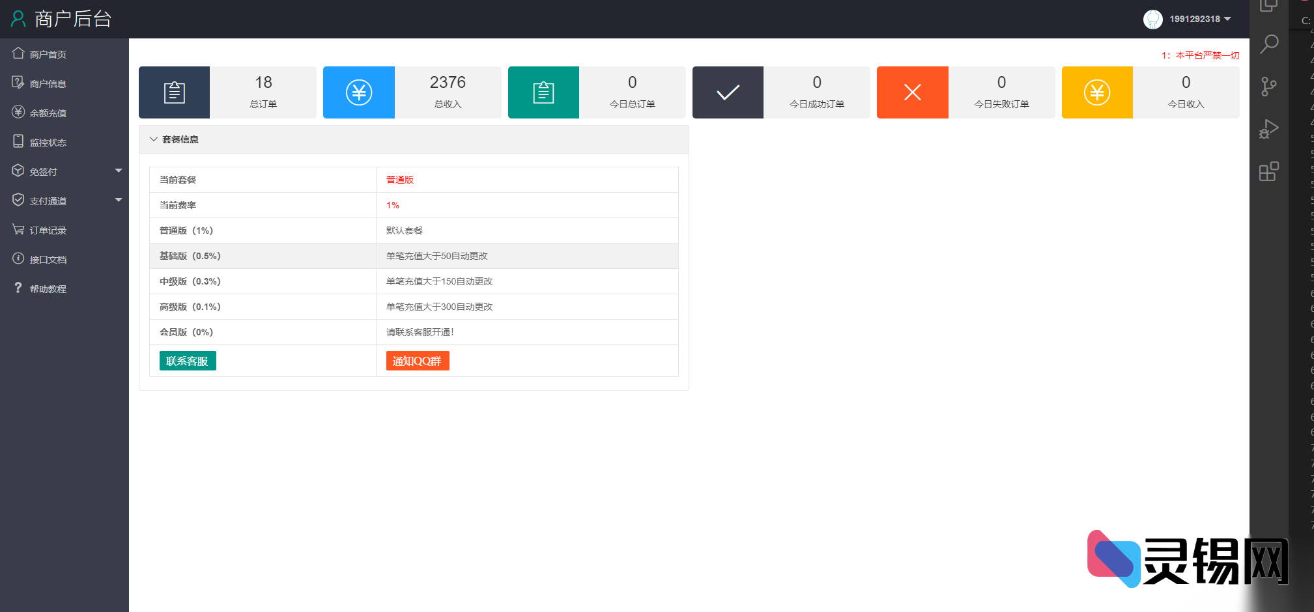Select the Search icon in VS Code activity bar
The width and height of the screenshot is (1314, 612).
(x=1269, y=44)
